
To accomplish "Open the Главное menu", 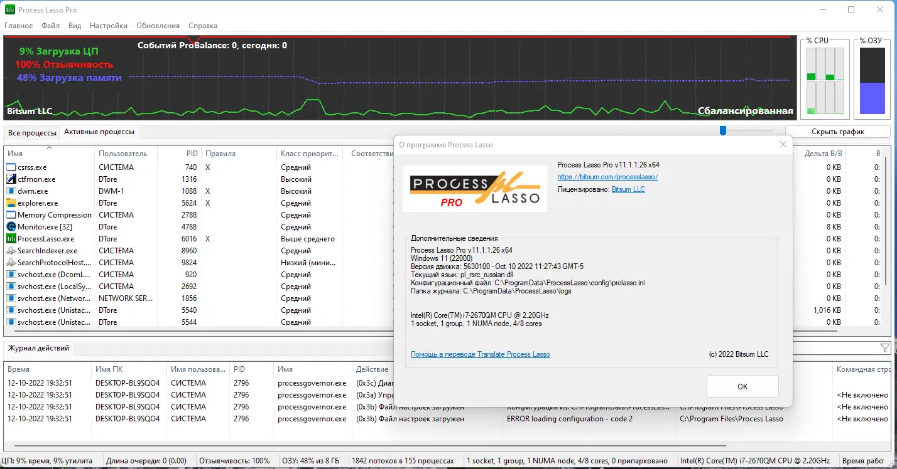I will (x=19, y=26).
